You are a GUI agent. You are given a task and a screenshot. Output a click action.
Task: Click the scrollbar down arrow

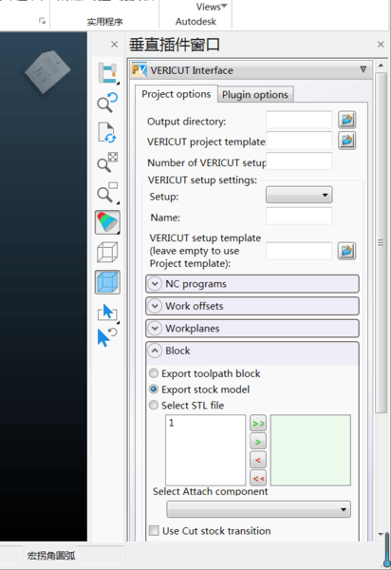coord(381,534)
